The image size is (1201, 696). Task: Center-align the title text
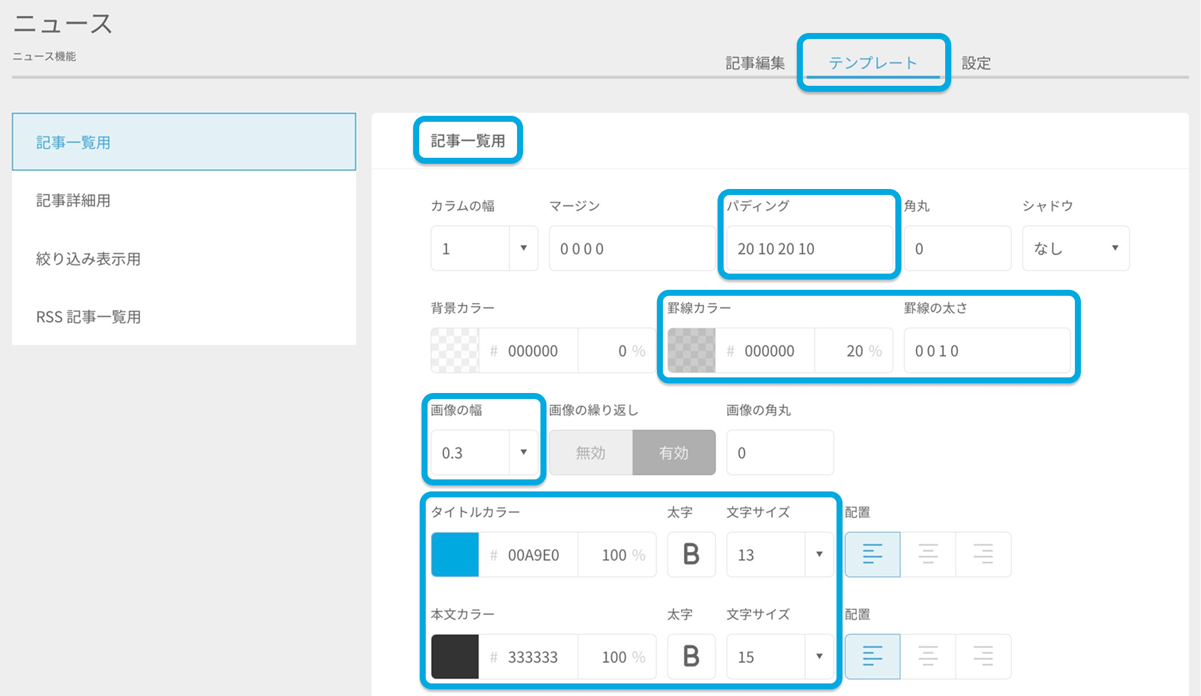point(928,554)
